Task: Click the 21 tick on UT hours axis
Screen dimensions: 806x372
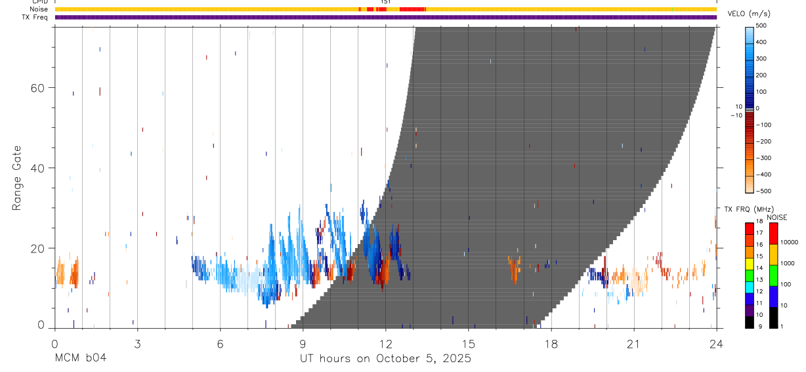Action: (634, 343)
